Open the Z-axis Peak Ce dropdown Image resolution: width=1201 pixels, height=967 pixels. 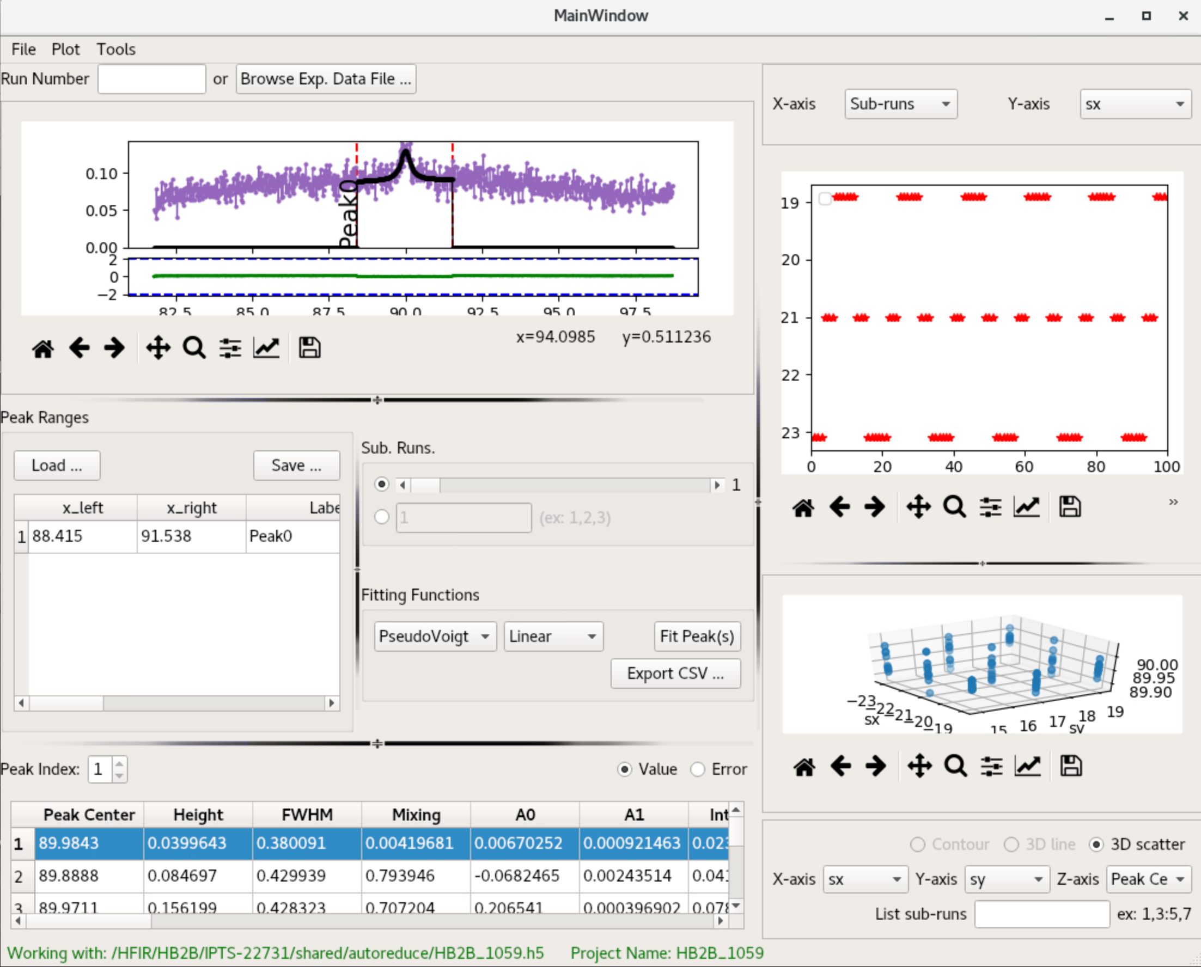pyautogui.click(x=1149, y=879)
